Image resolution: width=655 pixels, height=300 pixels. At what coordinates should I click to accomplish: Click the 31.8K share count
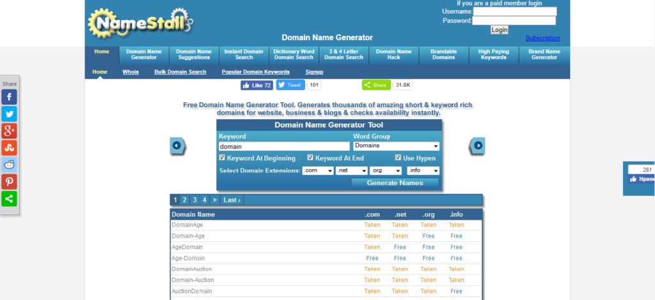click(403, 85)
